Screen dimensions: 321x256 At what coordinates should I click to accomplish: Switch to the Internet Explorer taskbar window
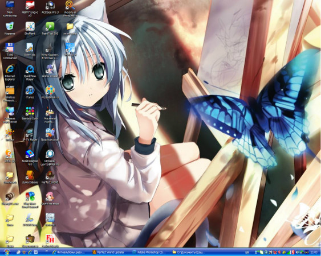click(x=69, y=253)
